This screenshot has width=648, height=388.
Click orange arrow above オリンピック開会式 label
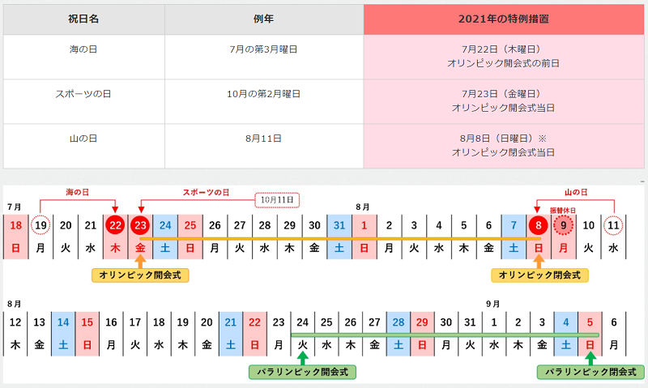coord(141,260)
